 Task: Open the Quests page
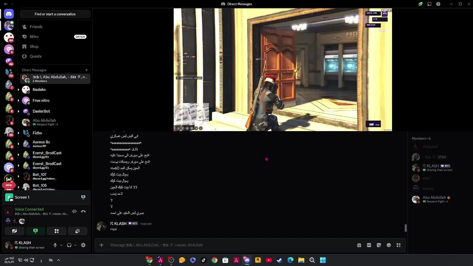tap(55, 56)
